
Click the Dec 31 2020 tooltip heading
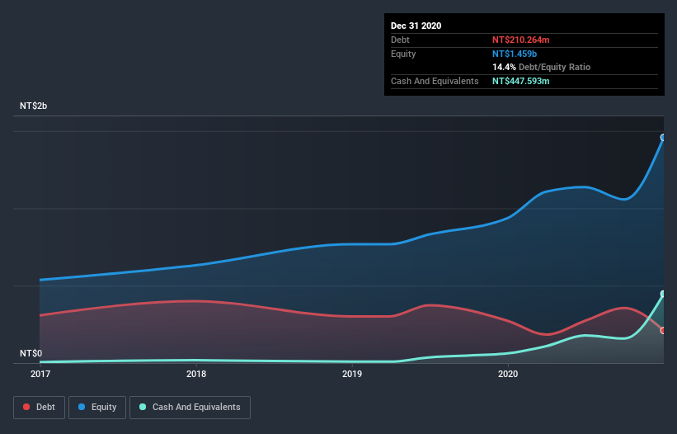coord(416,26)
